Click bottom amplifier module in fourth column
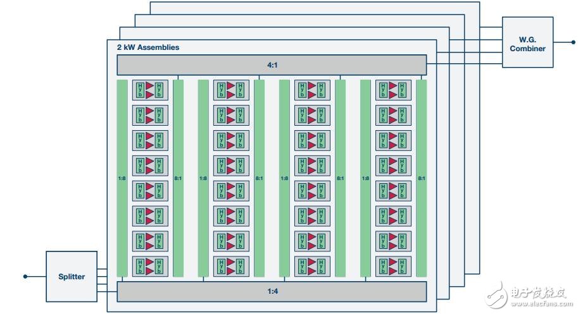This screenshot has height=314, width=578. click(x=393, y=266)
